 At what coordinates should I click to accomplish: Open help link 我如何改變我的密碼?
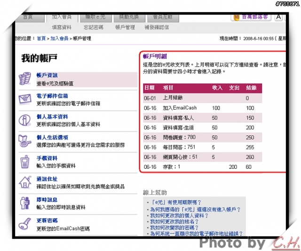[174, 228]
